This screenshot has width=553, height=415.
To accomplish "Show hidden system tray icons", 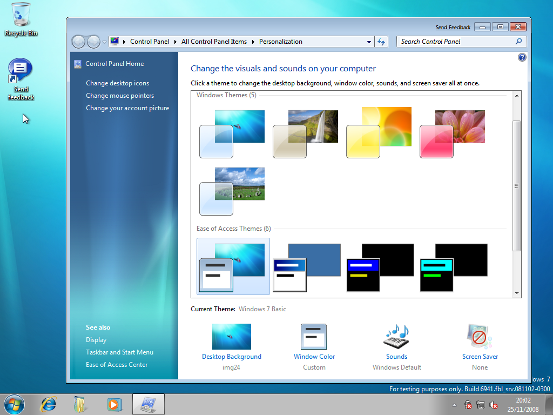I will click(455, 405).
